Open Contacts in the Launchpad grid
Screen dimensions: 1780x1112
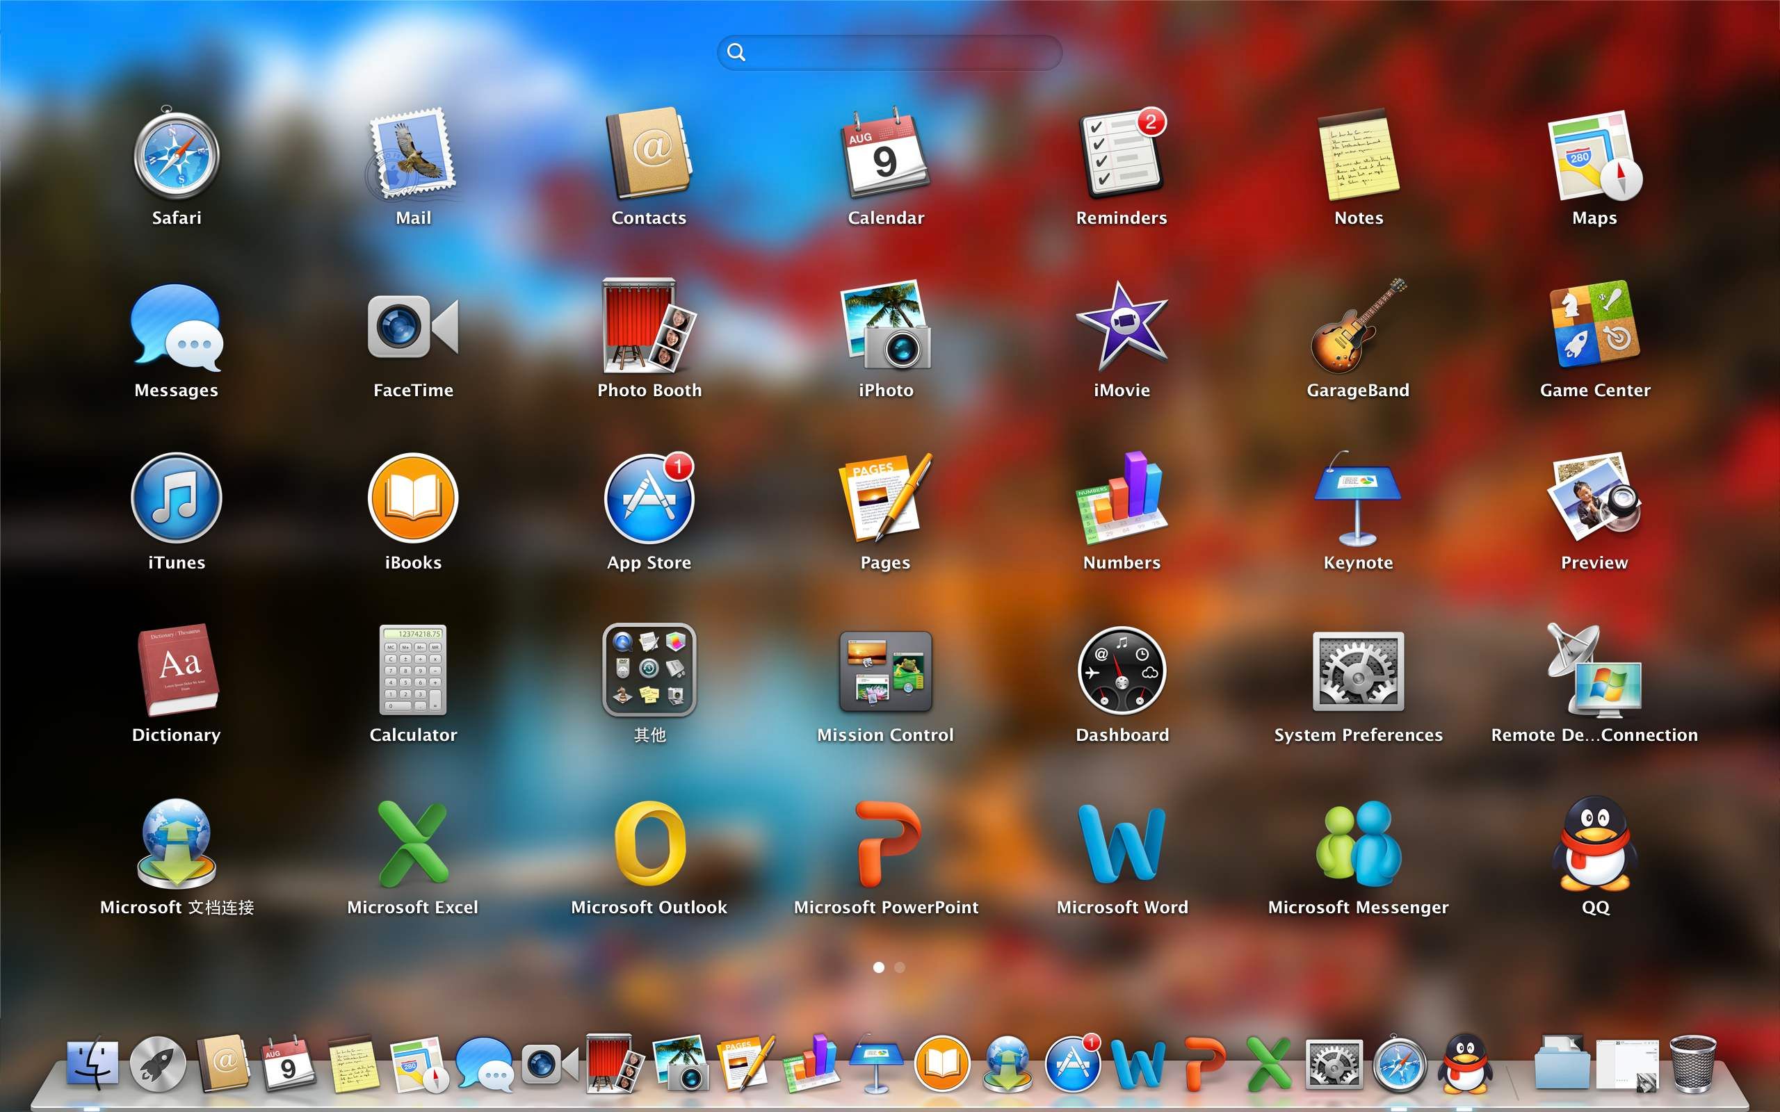coord(649,154)
